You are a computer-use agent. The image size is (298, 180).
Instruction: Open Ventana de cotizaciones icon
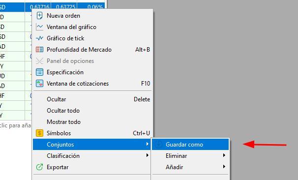point(39,84)
